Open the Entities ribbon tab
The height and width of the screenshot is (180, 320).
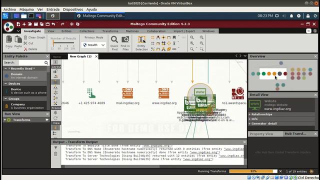pos(66,31)
